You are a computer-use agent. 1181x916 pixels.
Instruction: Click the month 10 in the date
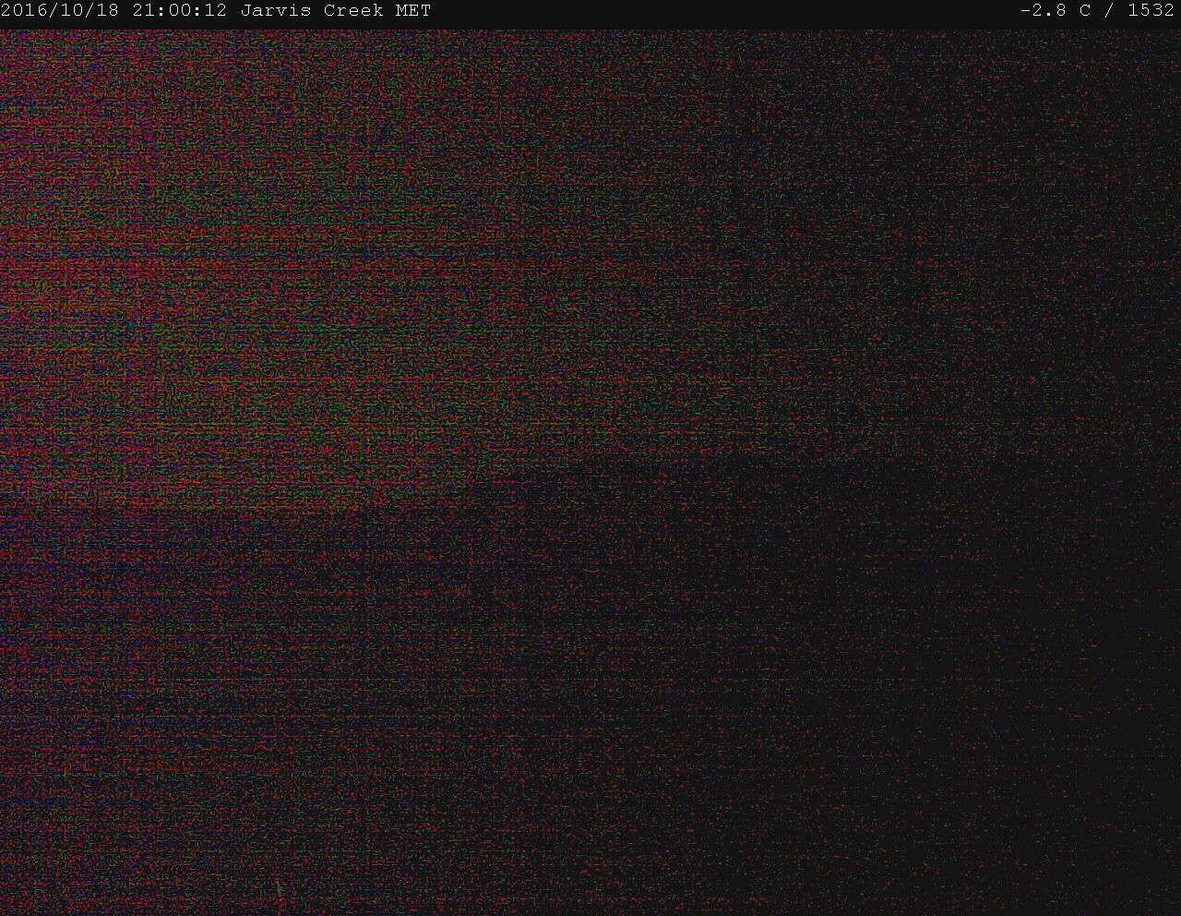[x=72, y=11]
